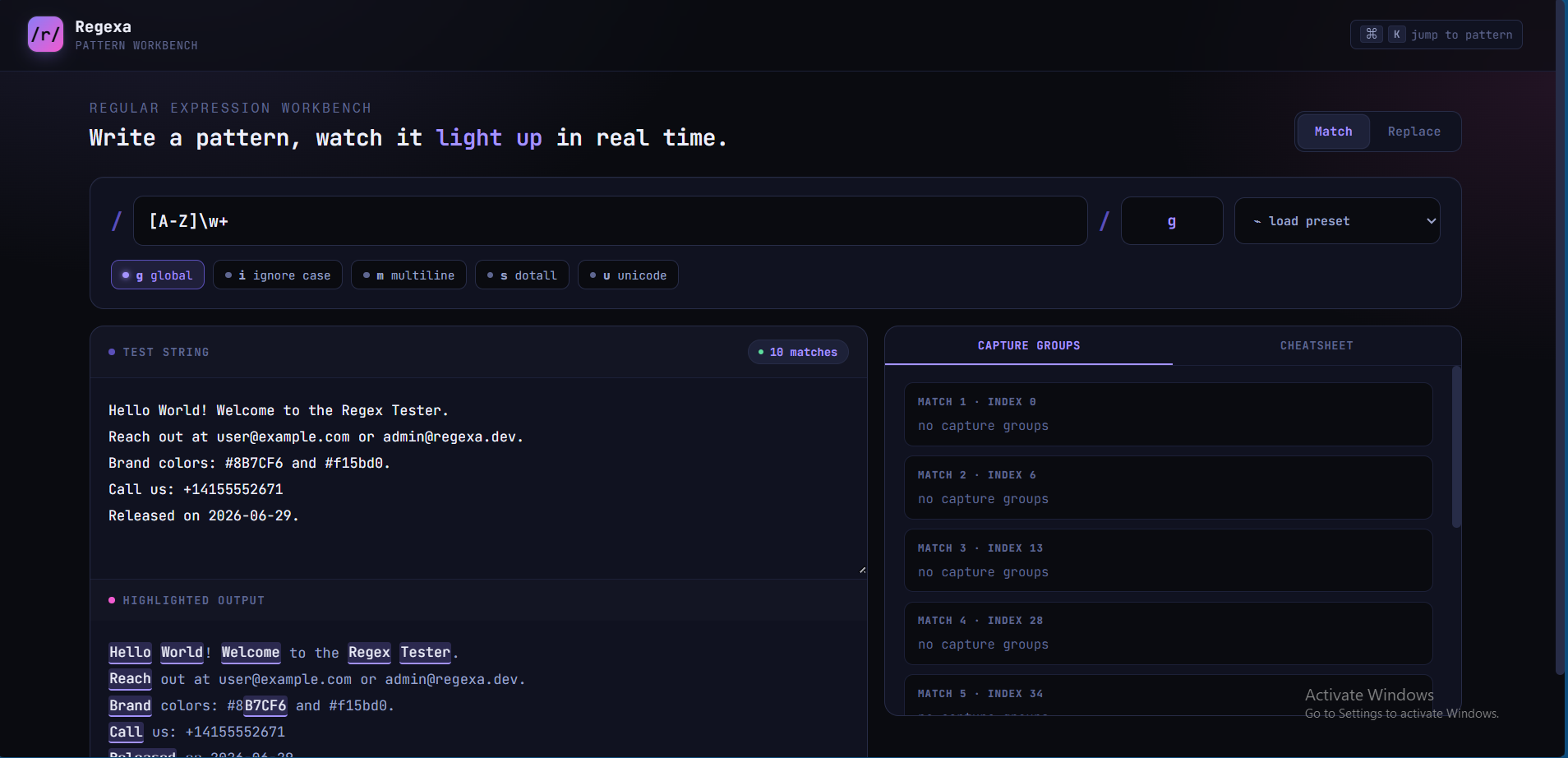
Task: Switch to Match mode
Action: coord(1333,132)
